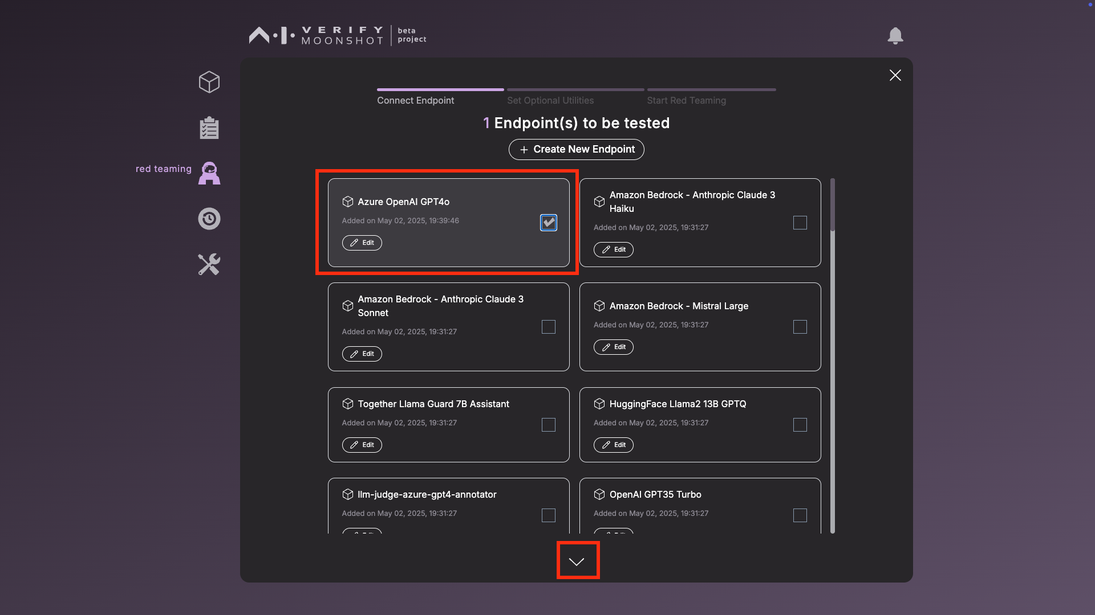Check the Amazon Bedrock Mistral Large checkbox
This screenshot has width=1095, height=615.
800,327
